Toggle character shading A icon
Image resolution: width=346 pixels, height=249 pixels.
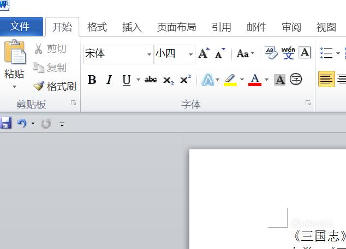click(279, 80)
